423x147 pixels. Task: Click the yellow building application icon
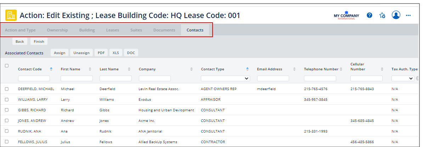tap(11, 15)
